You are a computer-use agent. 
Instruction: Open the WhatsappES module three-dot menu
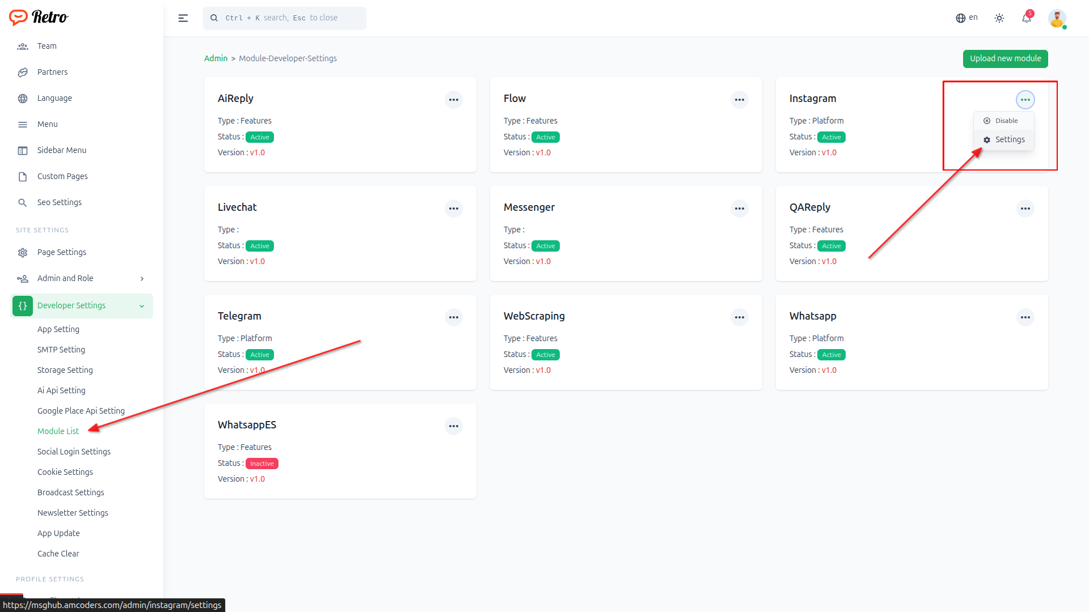click(454, 426)
